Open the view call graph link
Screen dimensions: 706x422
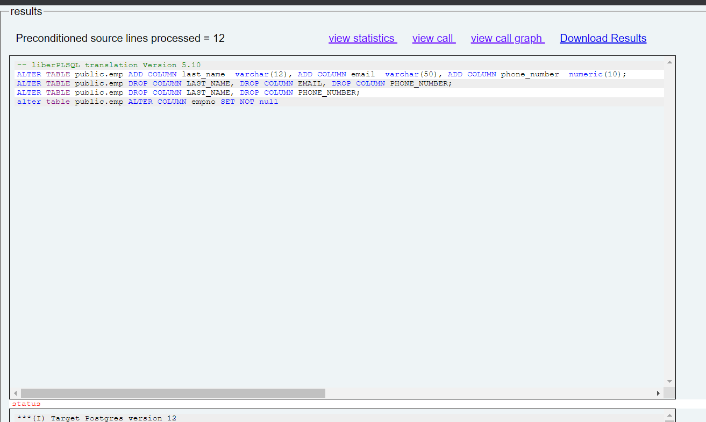coord(508,38)
